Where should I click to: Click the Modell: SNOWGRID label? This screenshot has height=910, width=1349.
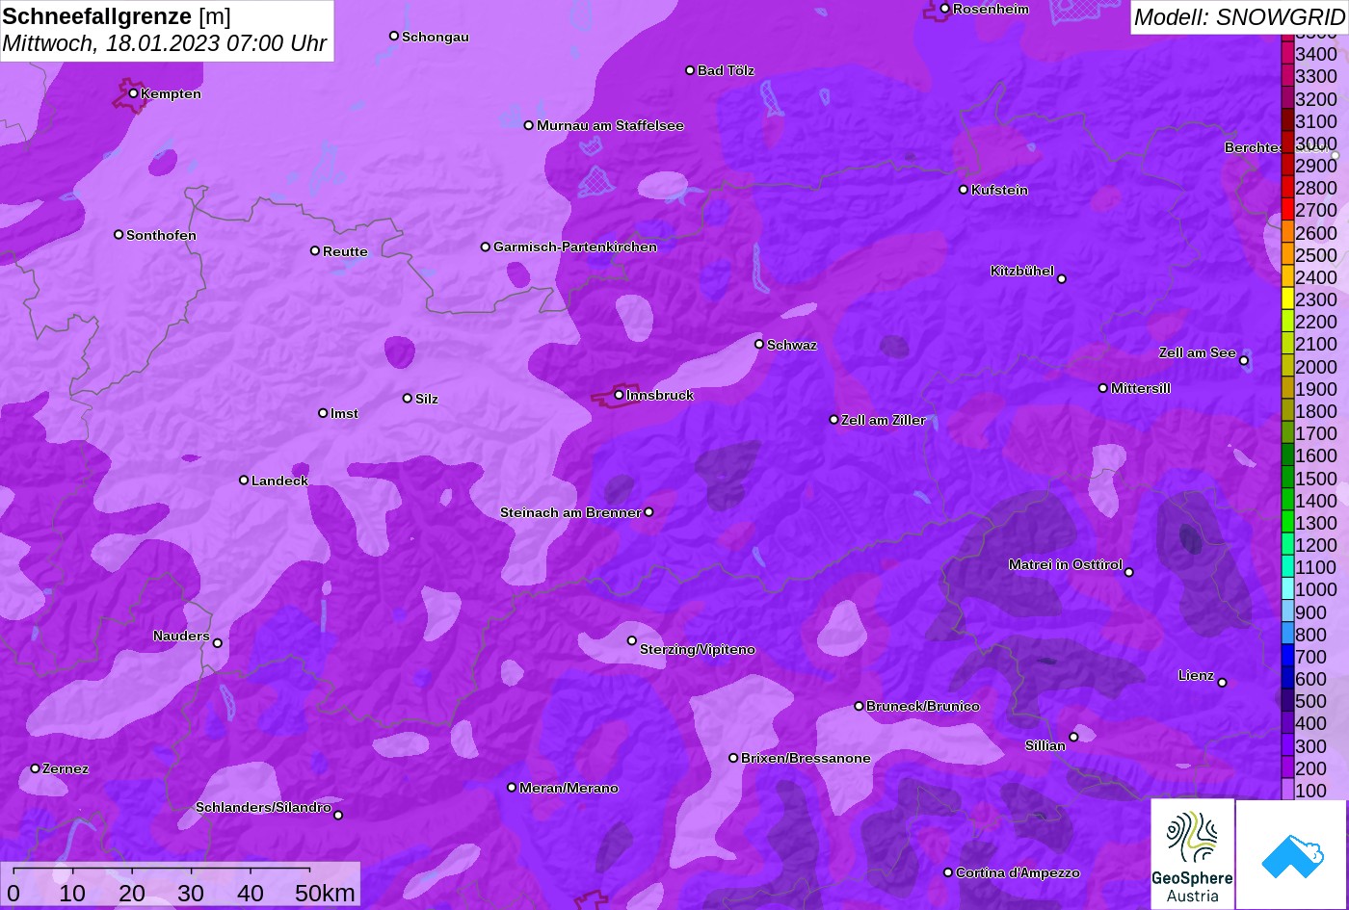coord(1239,17)
